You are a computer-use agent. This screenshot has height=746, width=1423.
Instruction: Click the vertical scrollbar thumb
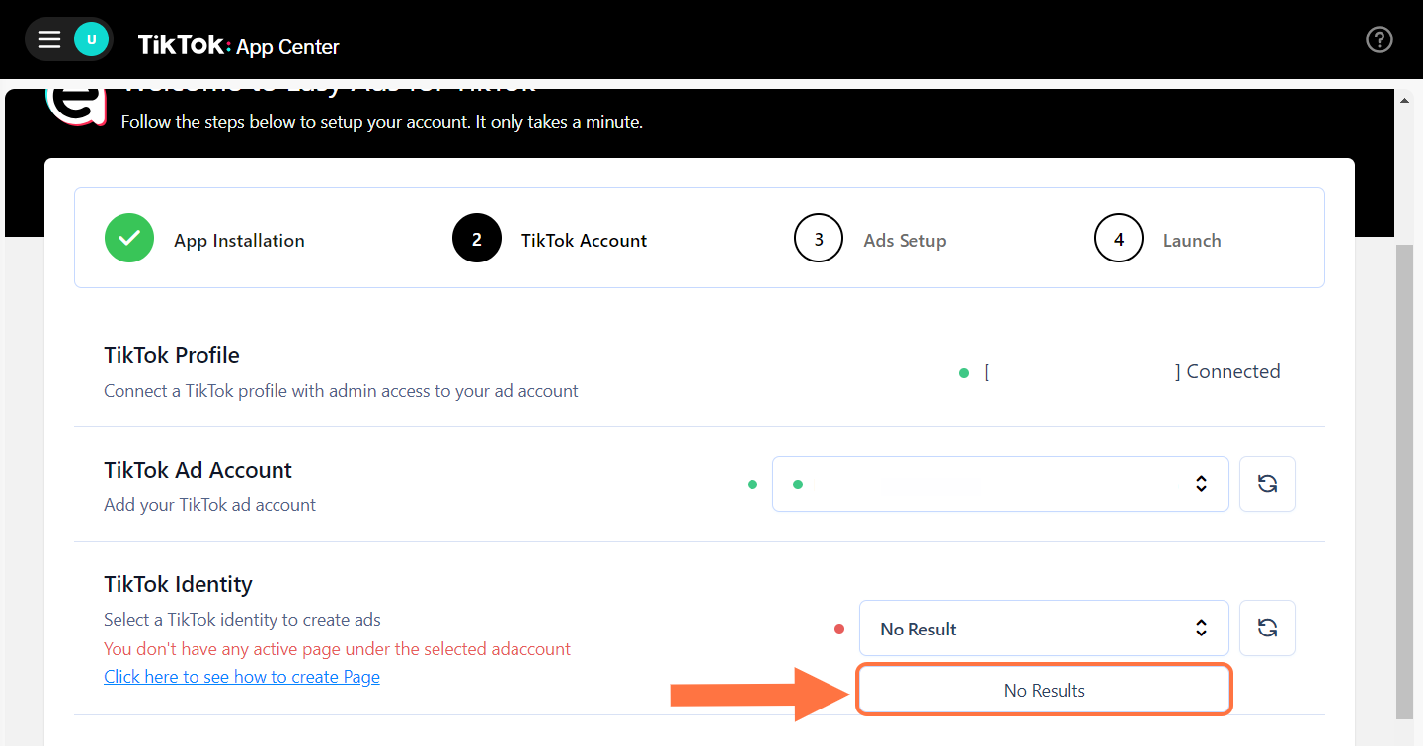pyautogui.click(x=1405, y=474)
